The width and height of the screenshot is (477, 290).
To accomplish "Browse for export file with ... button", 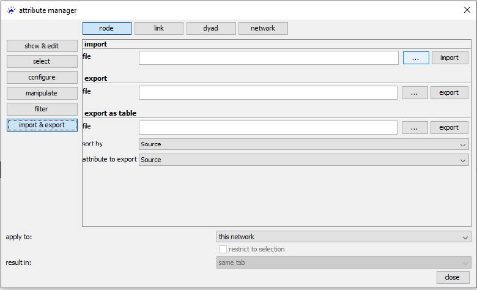I will pos(415,92).
